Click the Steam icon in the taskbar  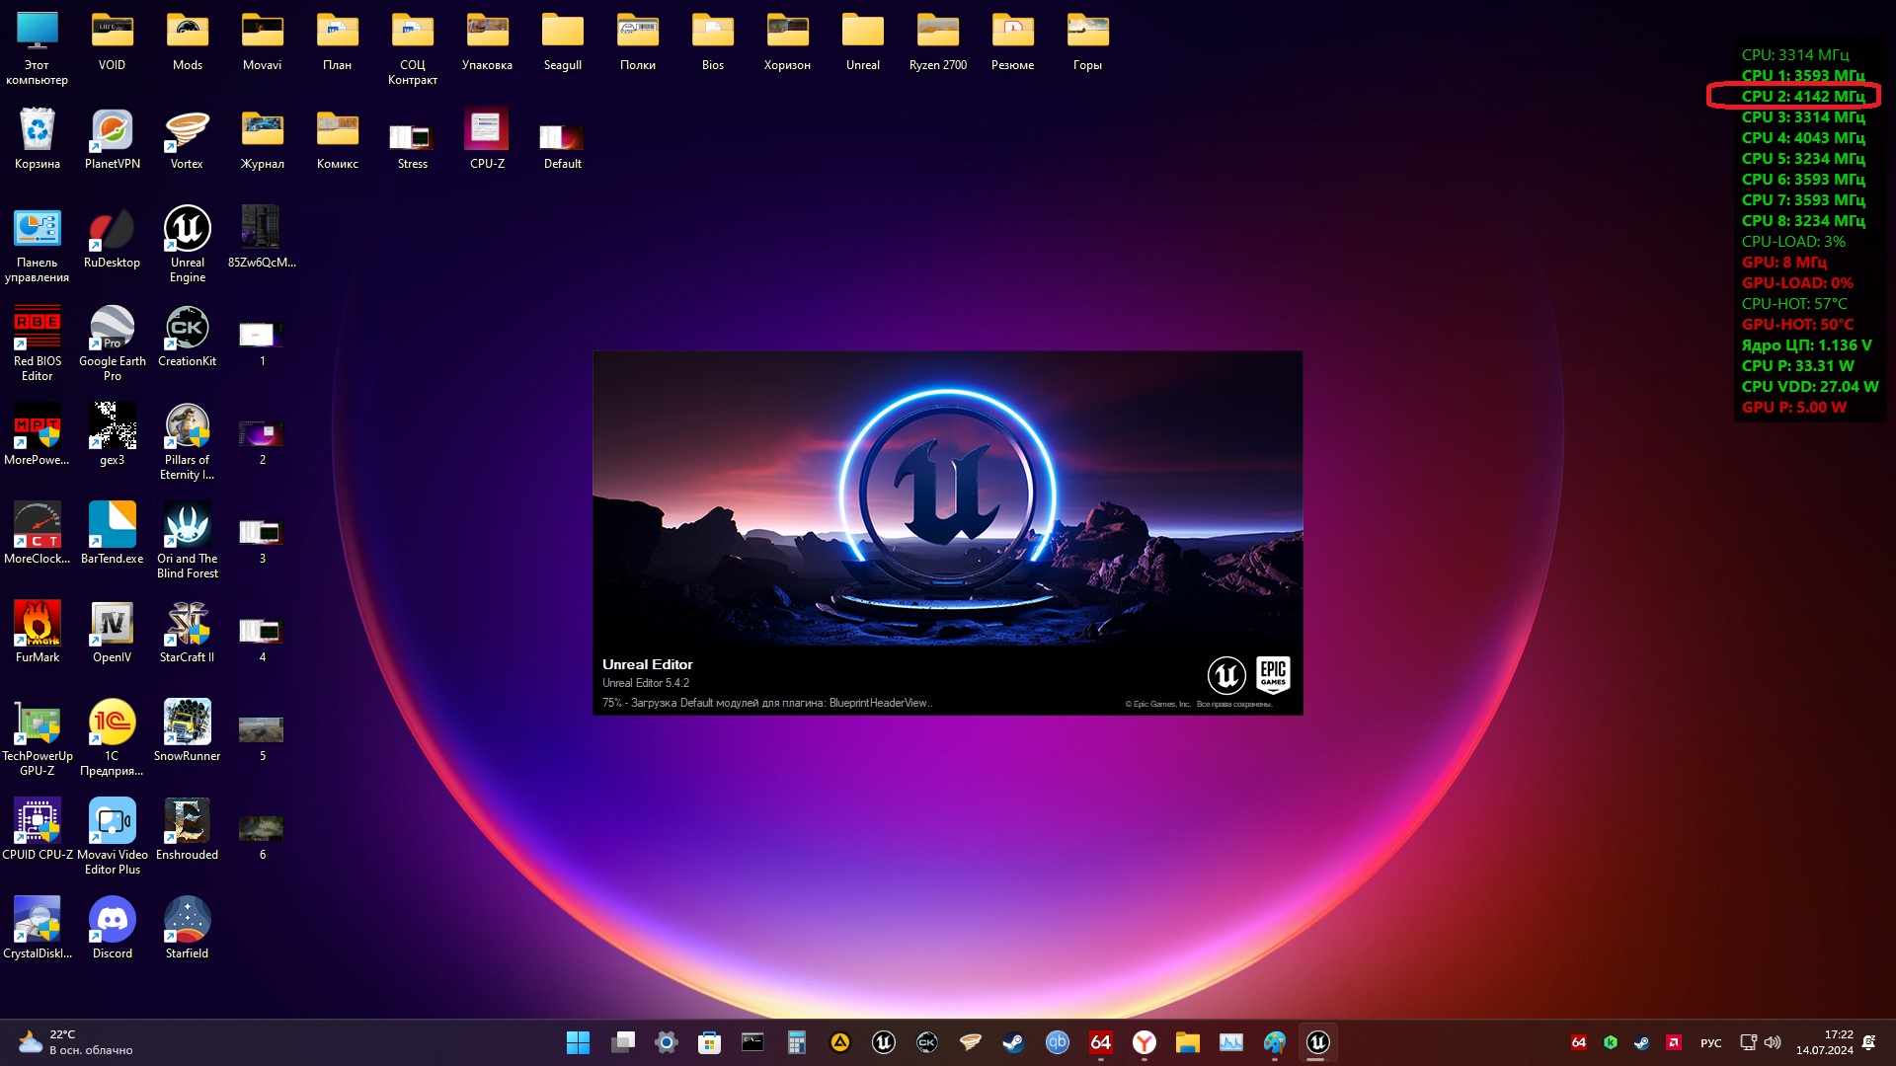(x=1013, y=1042)
